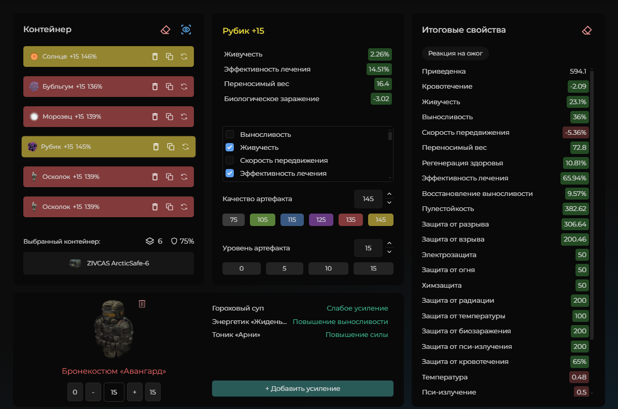The height and width of the screenshot is (409, 618).
Task: Set armor upgrade level to max 15
Action: pos(153,392)
